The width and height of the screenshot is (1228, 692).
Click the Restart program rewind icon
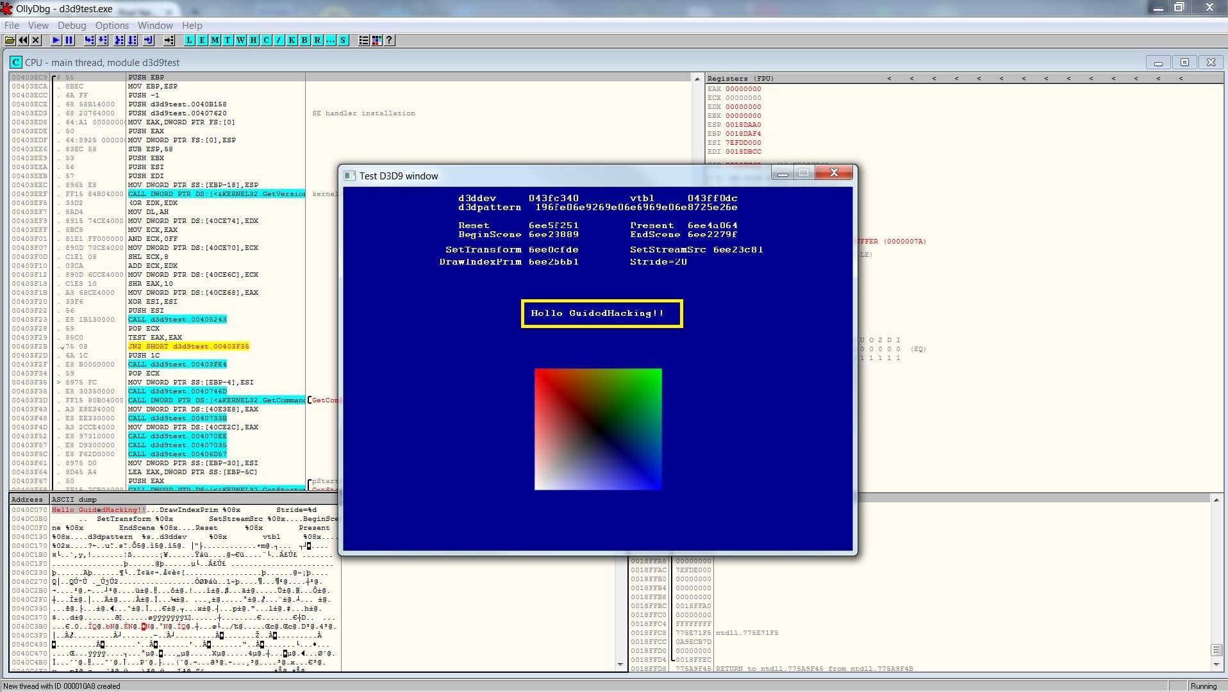coord(23,40)
